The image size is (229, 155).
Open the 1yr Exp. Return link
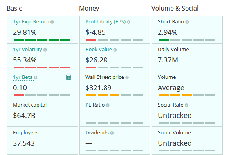tap(31, 22)
